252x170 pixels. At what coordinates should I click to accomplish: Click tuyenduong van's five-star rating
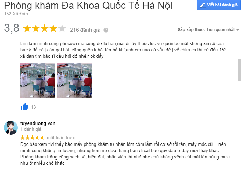pos(32,137)
